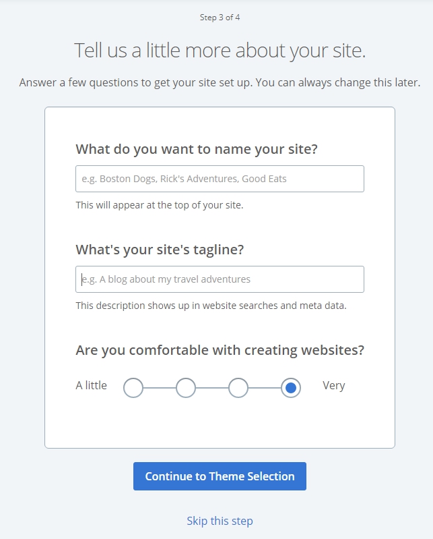Click the 'A little' scale label

(92, 385)
